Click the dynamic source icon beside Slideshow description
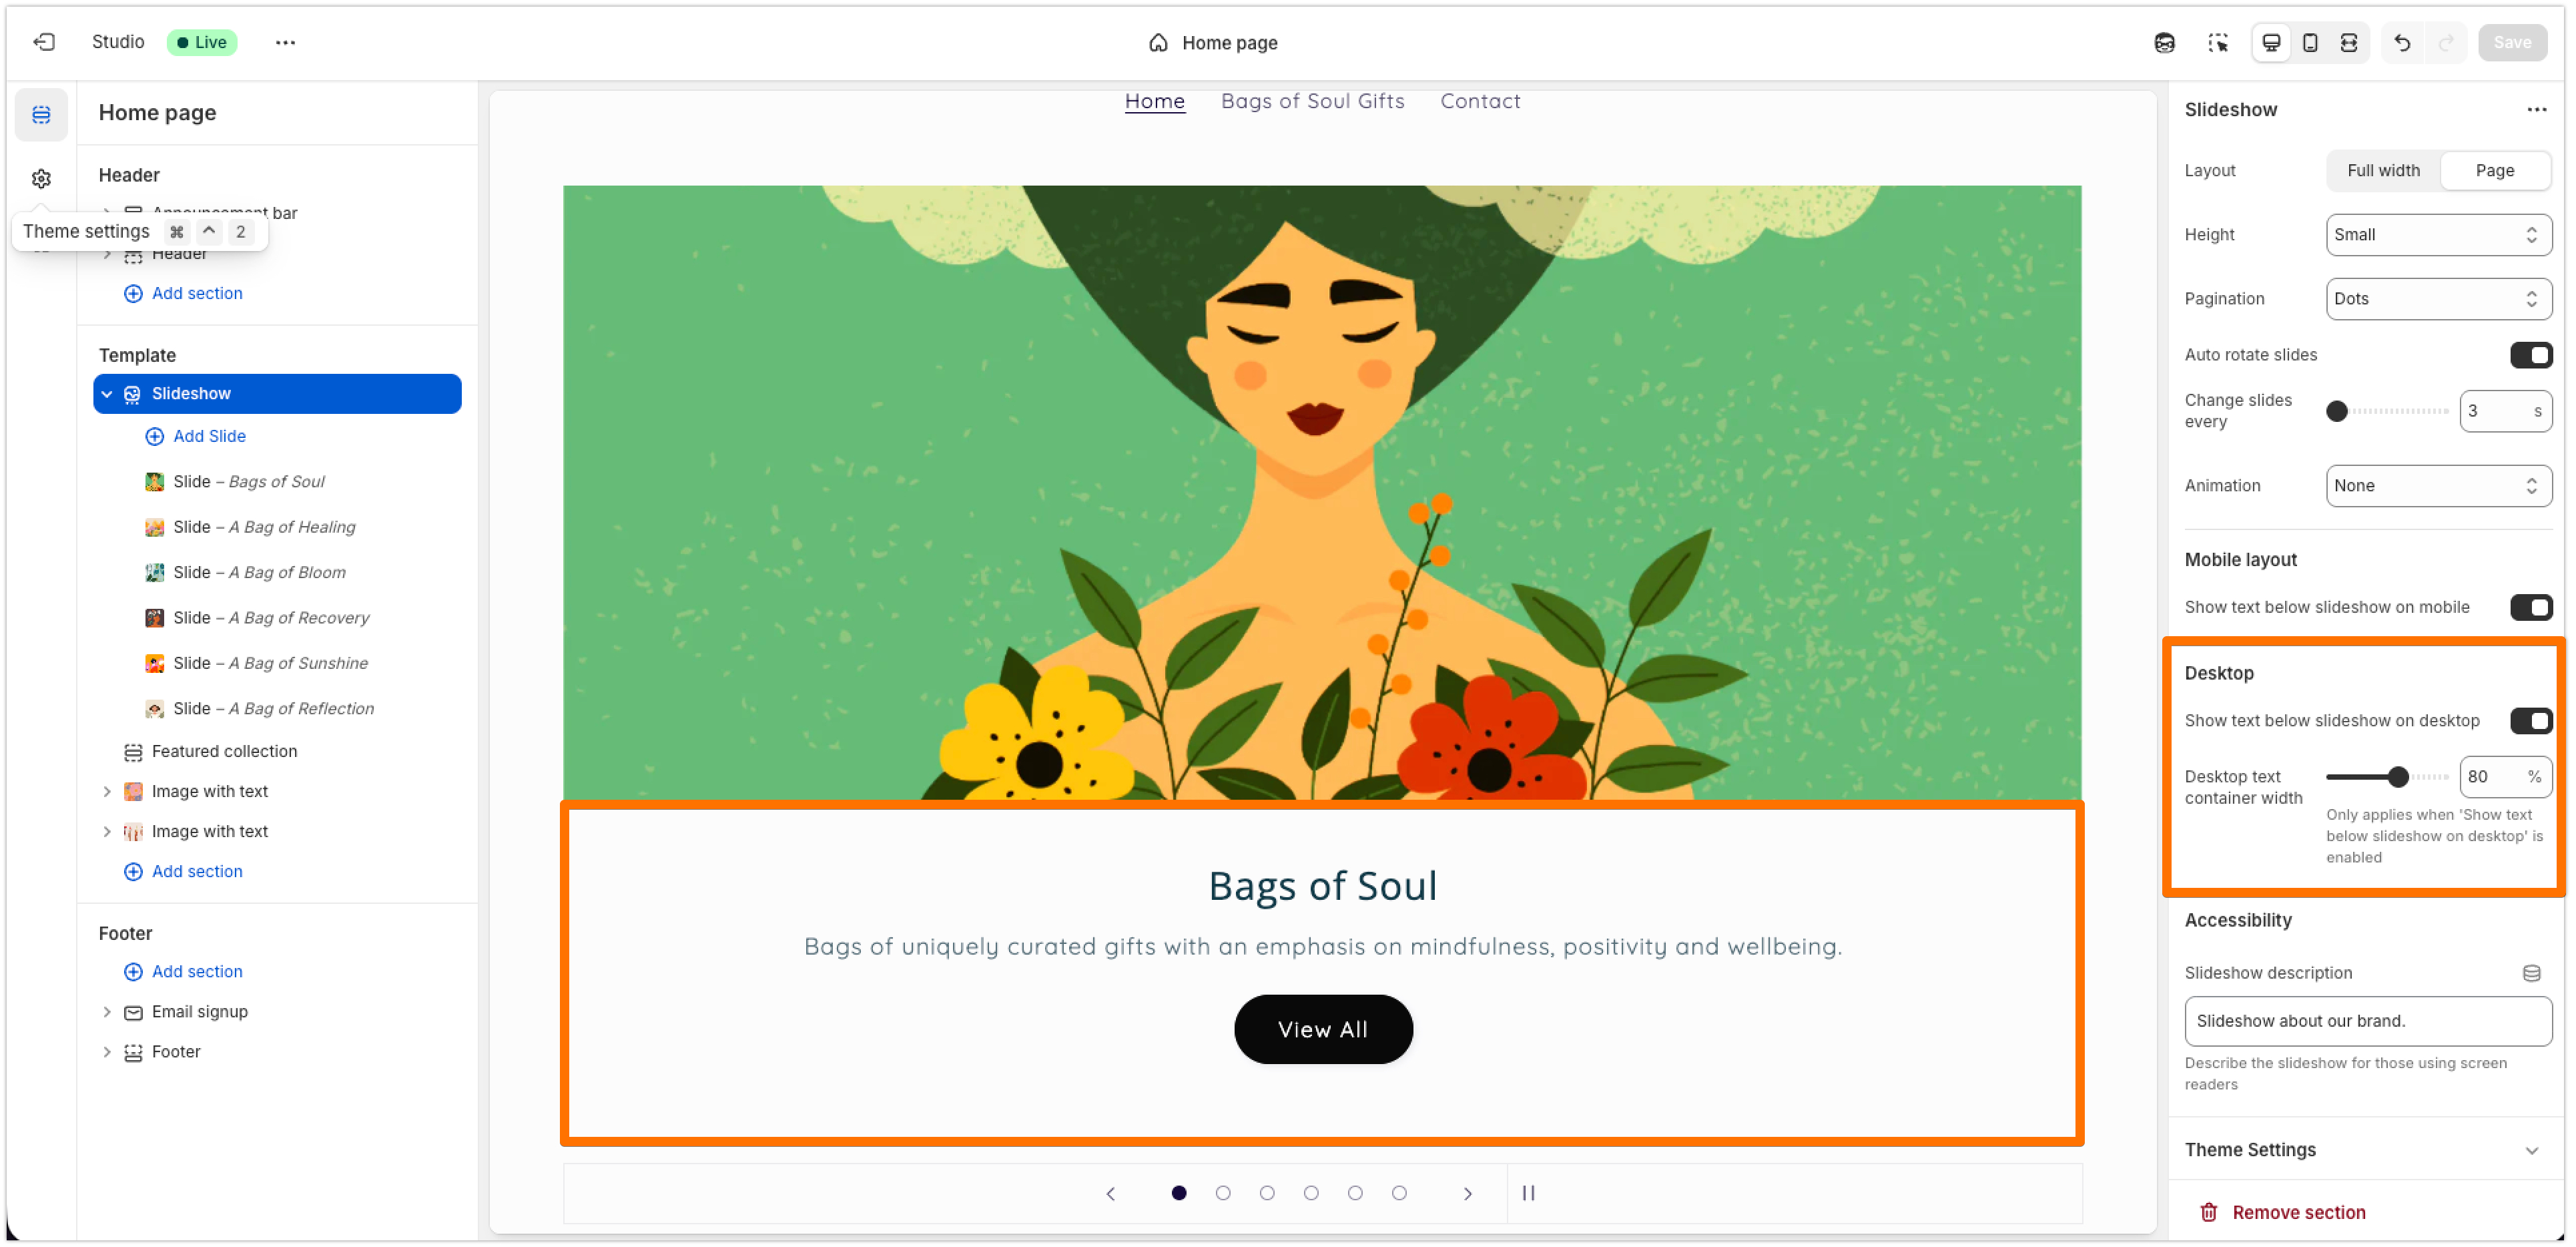The width and height of the screenshot is (2576, 1247). pyautogui.click(x=2531, y=973)
